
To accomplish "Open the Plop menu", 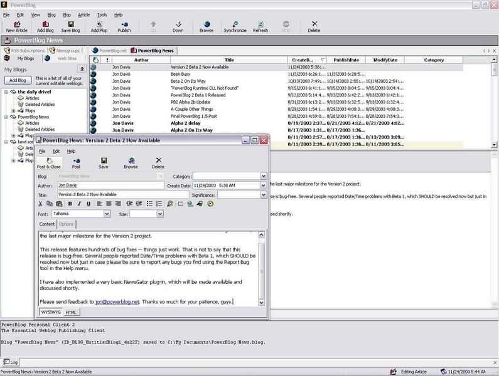I will [67, 15].
